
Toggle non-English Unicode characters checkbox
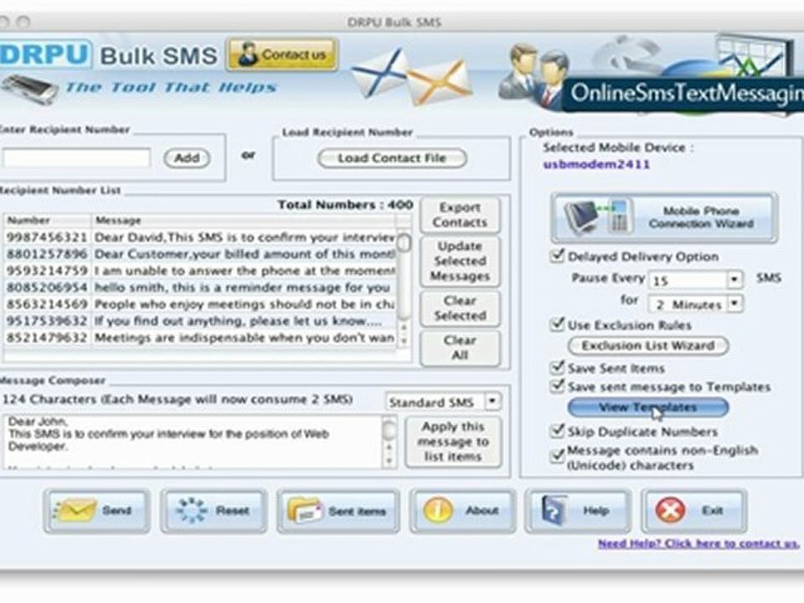coord(557,456)
